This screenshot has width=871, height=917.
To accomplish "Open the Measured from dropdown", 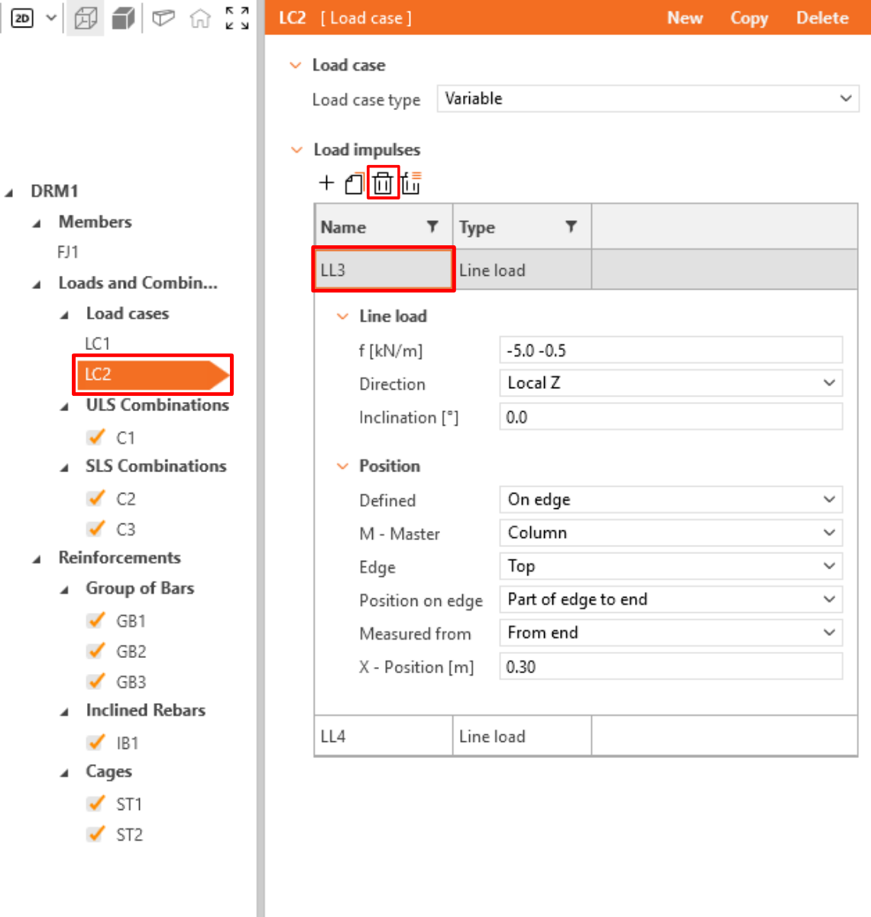I will click(671, 633).
